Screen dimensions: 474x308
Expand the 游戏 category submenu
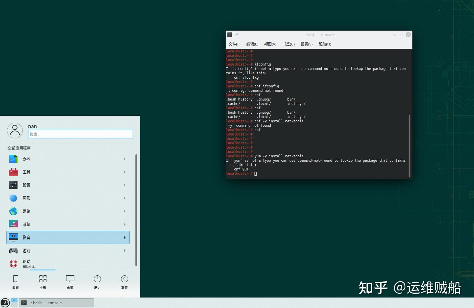tap(125, 250)
